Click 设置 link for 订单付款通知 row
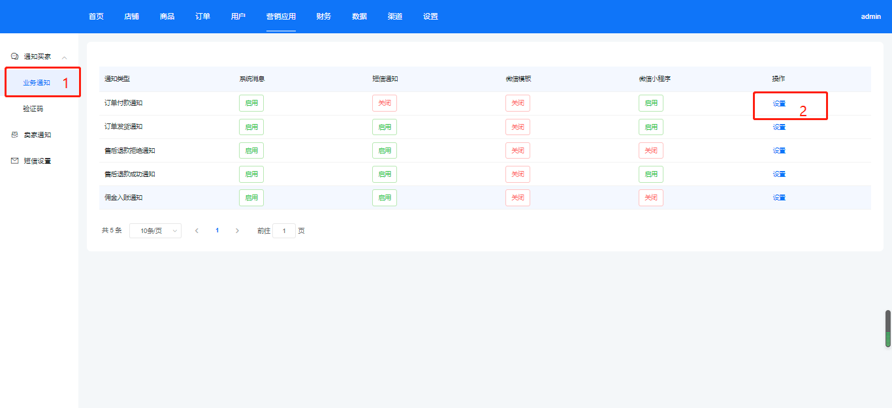 pyautogui.click(x=779, y=103)
